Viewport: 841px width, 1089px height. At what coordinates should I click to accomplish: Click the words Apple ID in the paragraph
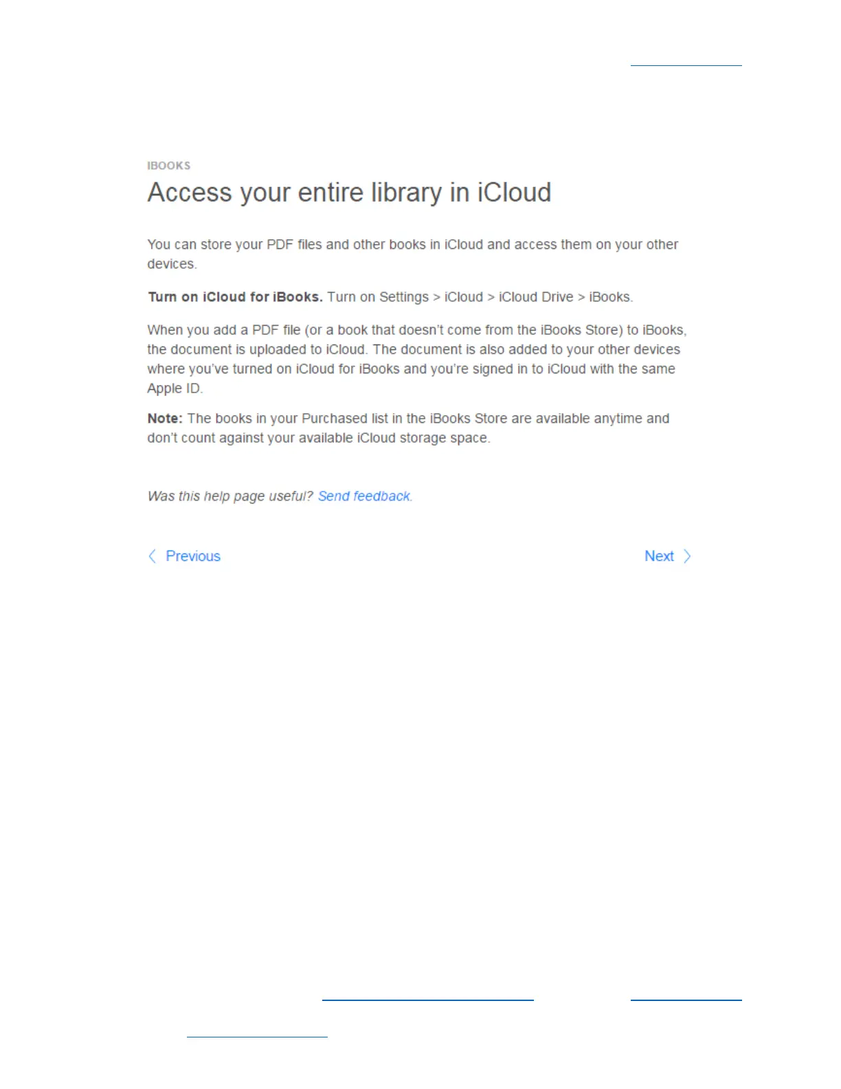pos(174,388)
